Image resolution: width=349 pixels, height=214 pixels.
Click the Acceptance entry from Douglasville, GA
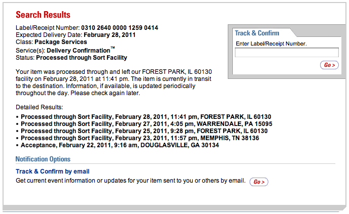click(x=120, y=145)
